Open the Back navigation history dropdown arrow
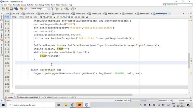193x108 pixels. tap(33, 17)
